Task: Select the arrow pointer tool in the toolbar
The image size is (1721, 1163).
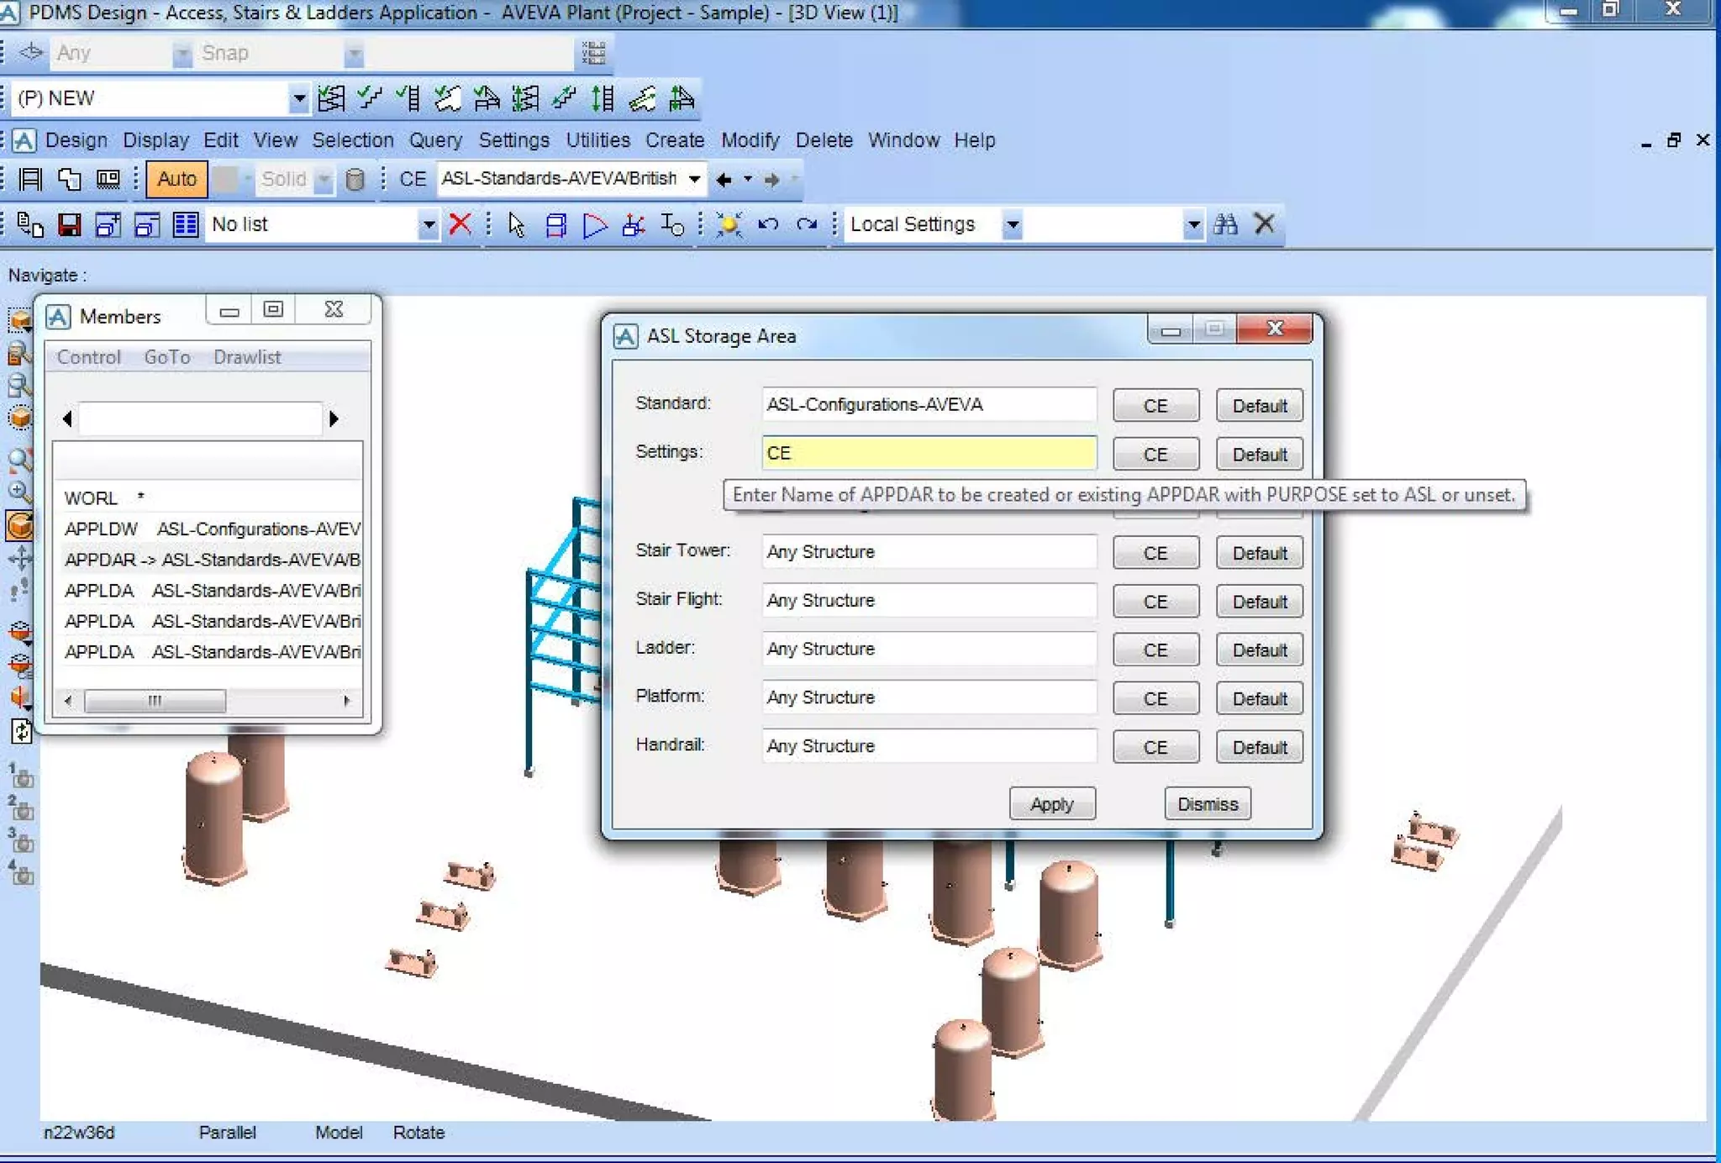Action: click(x=516, y=224)
